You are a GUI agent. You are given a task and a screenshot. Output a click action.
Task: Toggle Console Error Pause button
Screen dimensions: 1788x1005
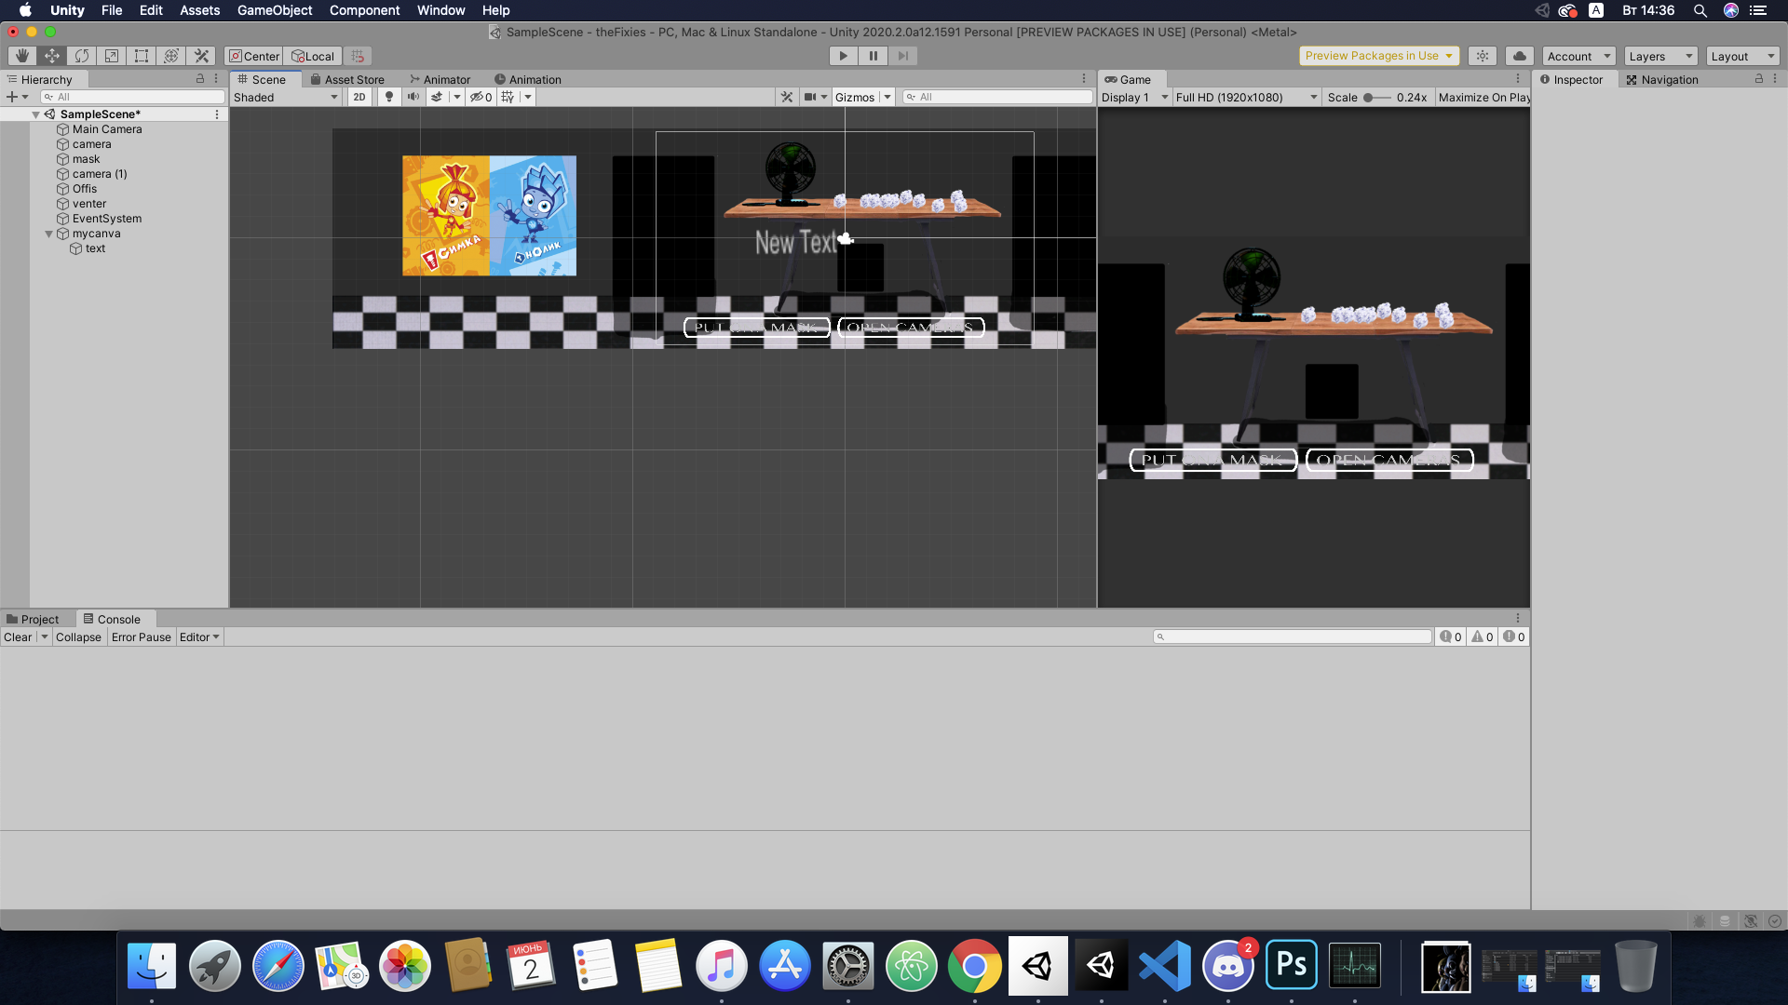coord(141,637)
